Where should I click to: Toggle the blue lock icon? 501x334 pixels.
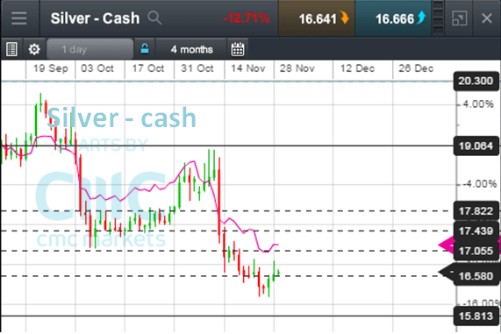[x=145, y=49]
